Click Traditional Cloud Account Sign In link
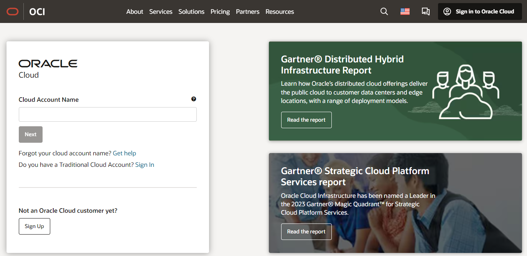527x256 pixels. (x=145, y=165)
